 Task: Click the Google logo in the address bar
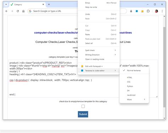30,11
